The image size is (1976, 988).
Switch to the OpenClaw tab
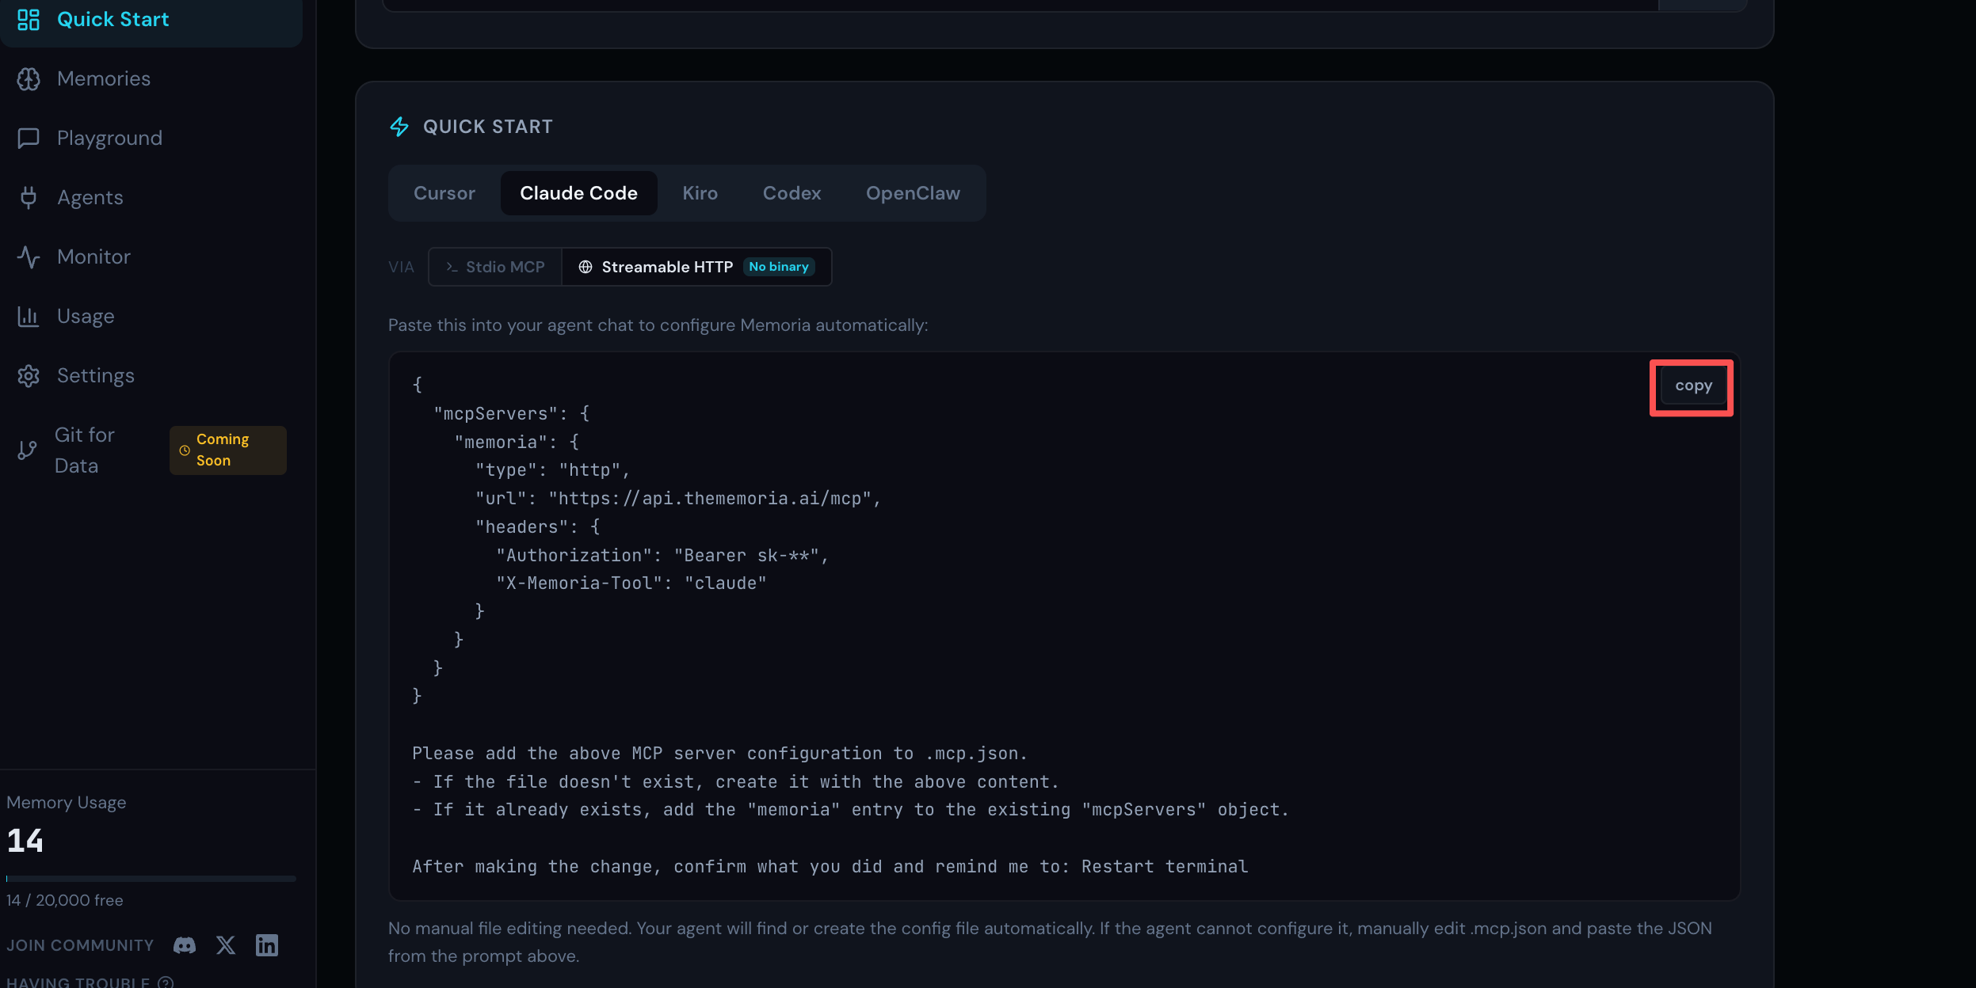coord(912,193)
